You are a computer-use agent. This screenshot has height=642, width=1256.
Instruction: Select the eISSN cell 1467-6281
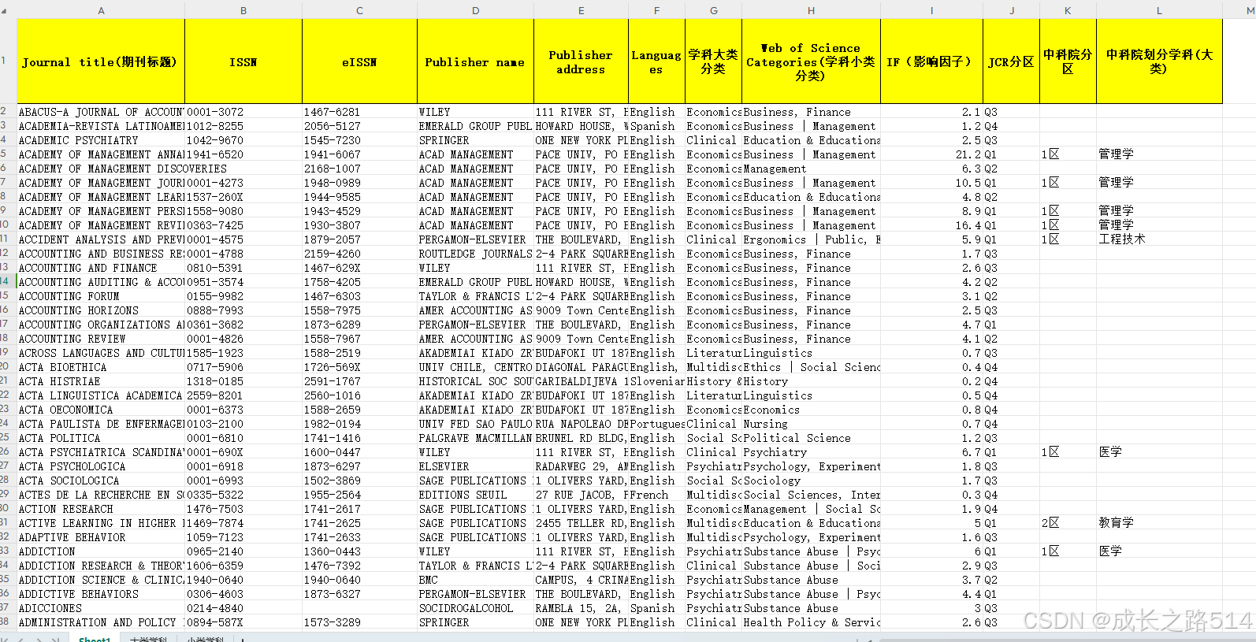tap(359, 112)
